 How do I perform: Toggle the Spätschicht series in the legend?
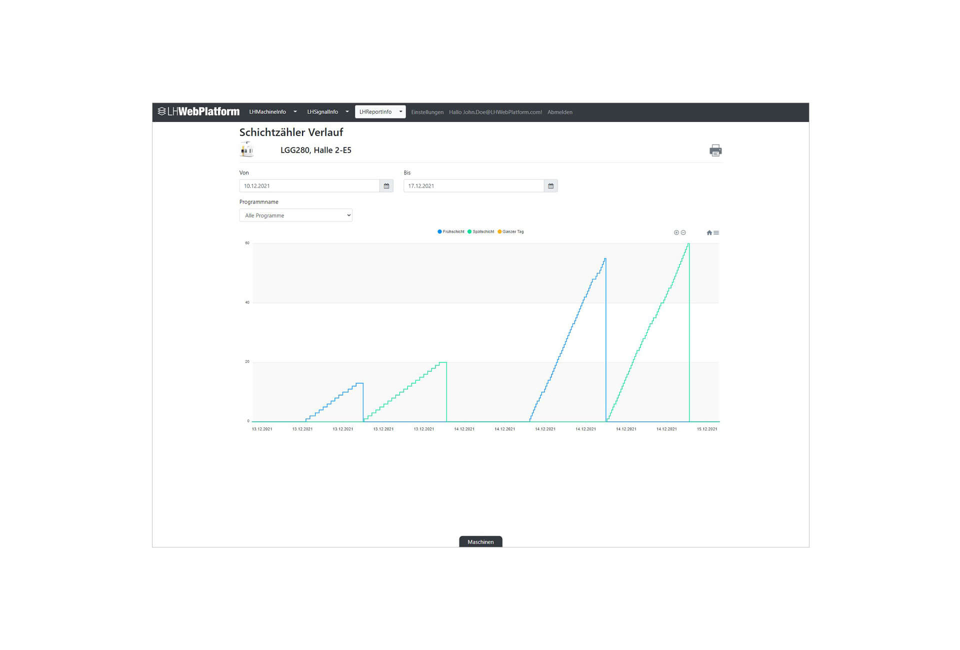[481, 231]
